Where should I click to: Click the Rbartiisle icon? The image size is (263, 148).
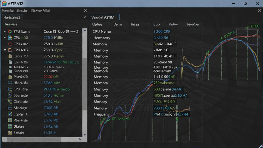pyautogui.click(x=10, y=120)
